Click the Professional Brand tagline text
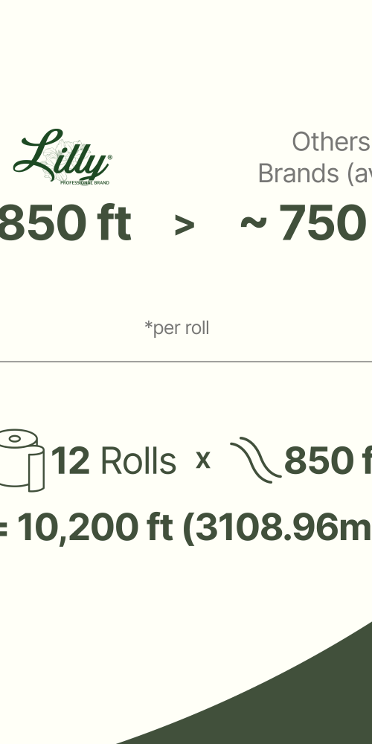 pos(85,182)
